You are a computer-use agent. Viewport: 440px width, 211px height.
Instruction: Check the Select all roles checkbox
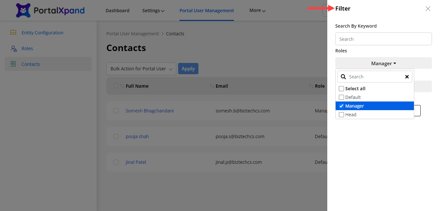[341, 89]
